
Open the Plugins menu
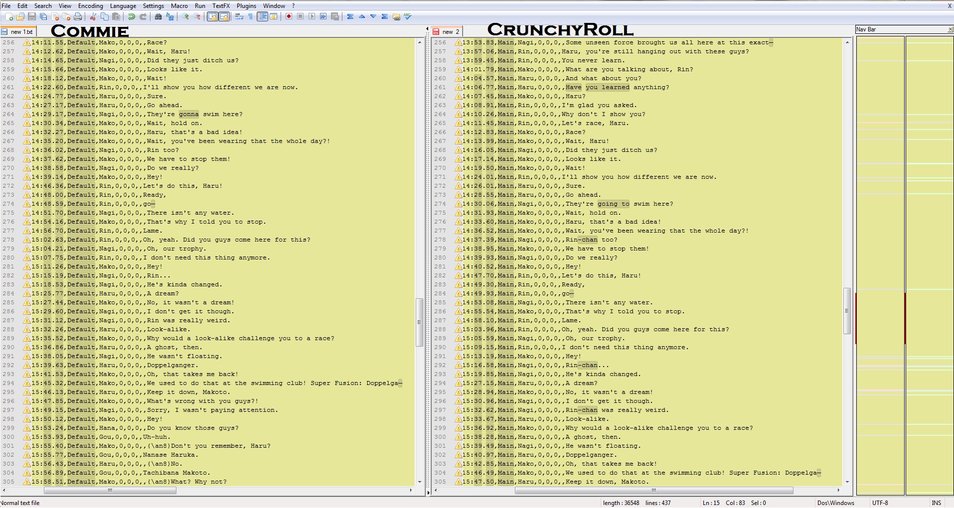click(246, 6)
